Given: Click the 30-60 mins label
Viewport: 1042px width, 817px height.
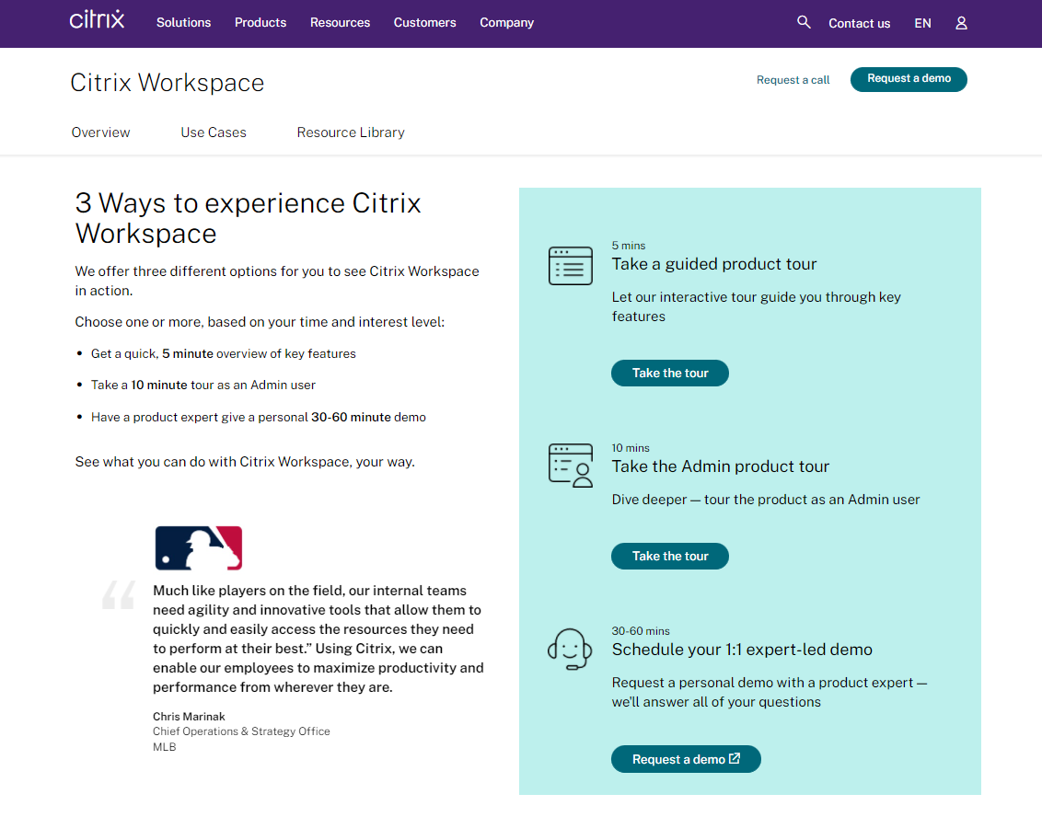Looking at the screenshot, I should (641, 631).
